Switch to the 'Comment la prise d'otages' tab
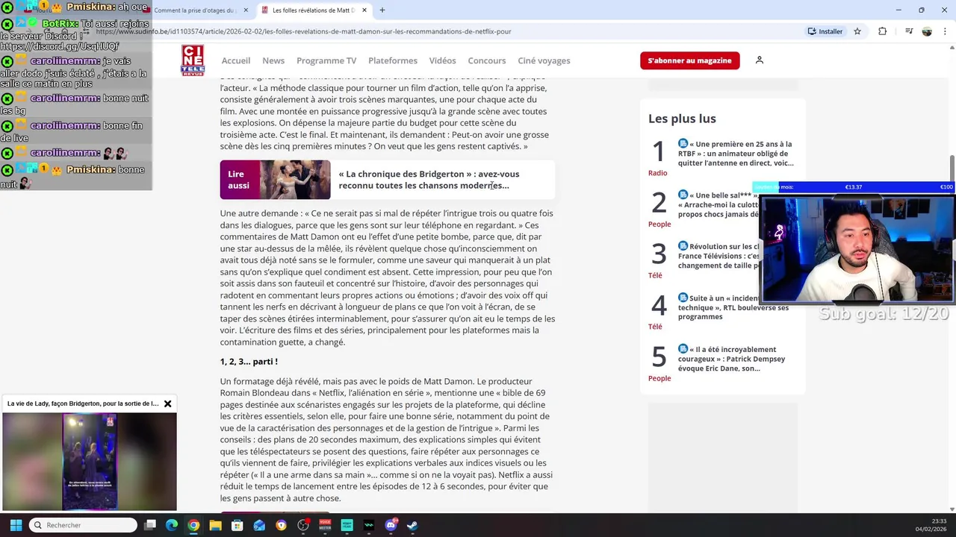The width and height of the screenshot is (956, 537). point(196,10)
